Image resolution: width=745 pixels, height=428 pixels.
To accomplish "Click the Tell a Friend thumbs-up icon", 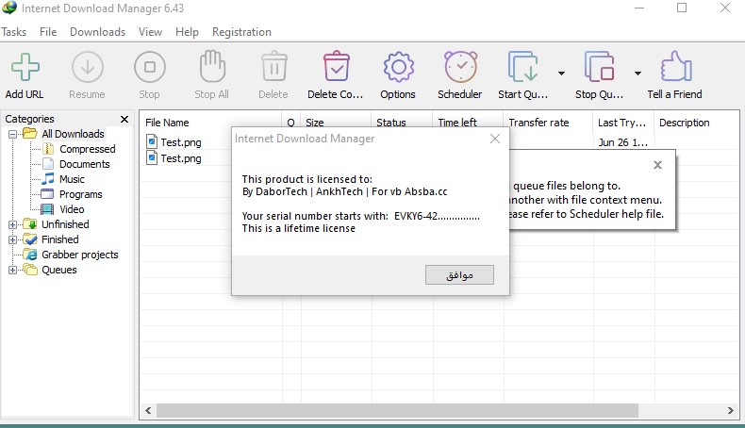I will click(x=676, y=67).
